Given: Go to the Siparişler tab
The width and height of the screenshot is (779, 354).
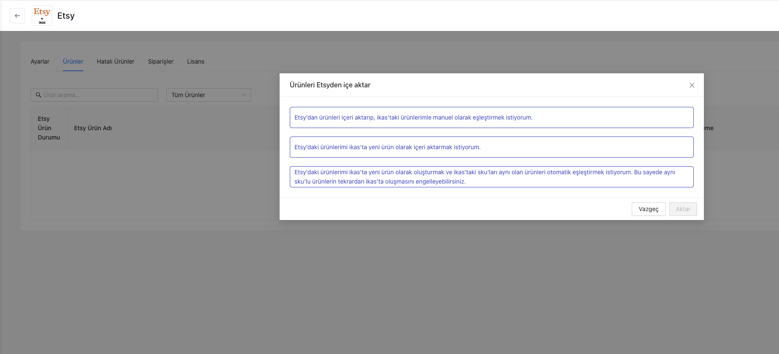Looking at the screenshot, I should click(161, 61).
